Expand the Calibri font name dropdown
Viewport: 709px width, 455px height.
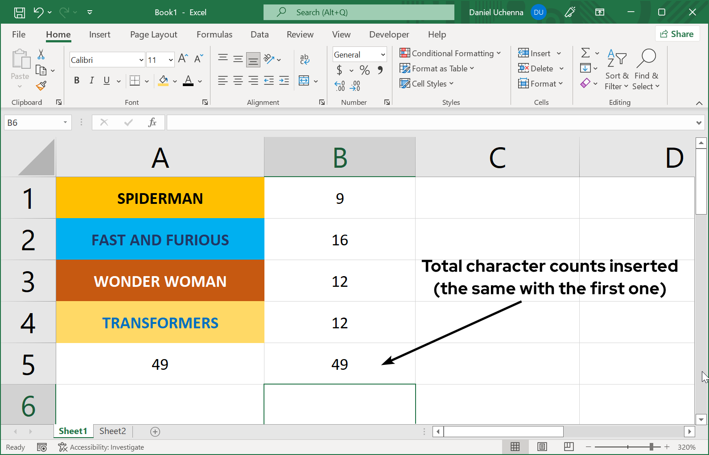(x=141, y=60)
